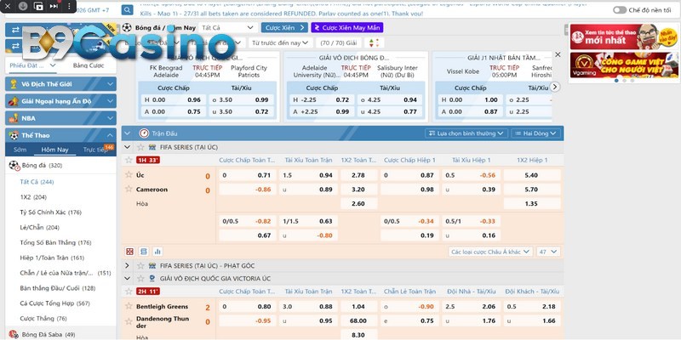The width and height of the screenshot is (681, 340).
Task: Favorite FIFA SERIES (TẠI ÚC) league star
Action: click(140, 147)
